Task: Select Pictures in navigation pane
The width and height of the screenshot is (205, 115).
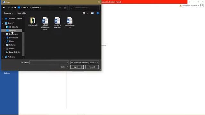Action: point(11,45)
